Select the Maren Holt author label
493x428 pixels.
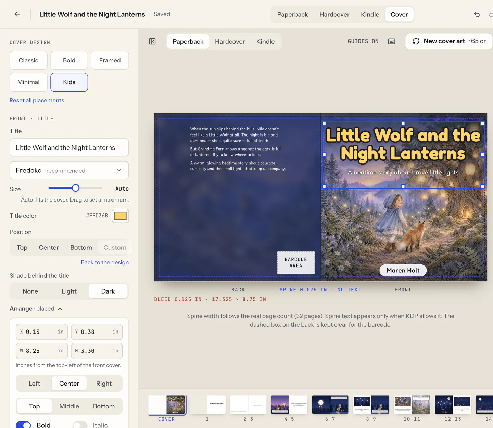coord(403,270)
